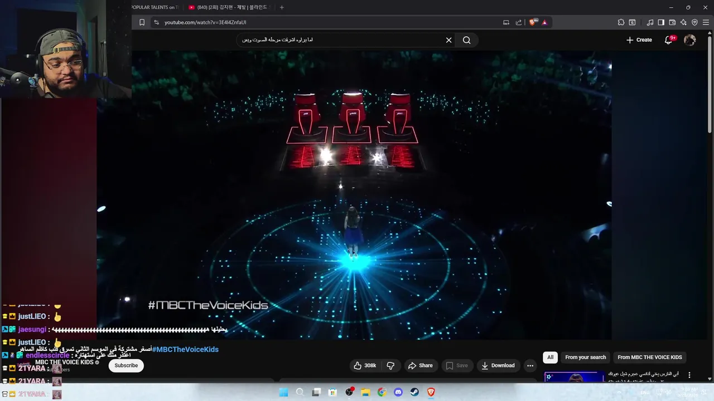Open Leo AI sparkle icon
This screenshot has width=714, height=401.
683,22
